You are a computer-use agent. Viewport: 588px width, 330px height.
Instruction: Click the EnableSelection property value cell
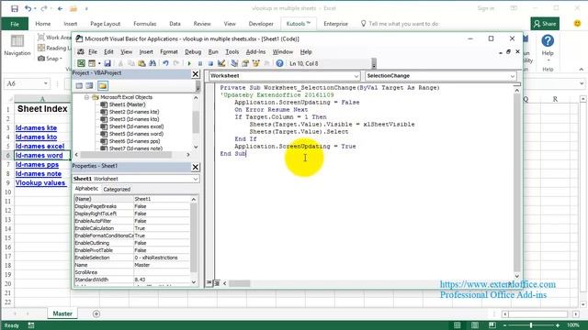(x=162, y=258)
